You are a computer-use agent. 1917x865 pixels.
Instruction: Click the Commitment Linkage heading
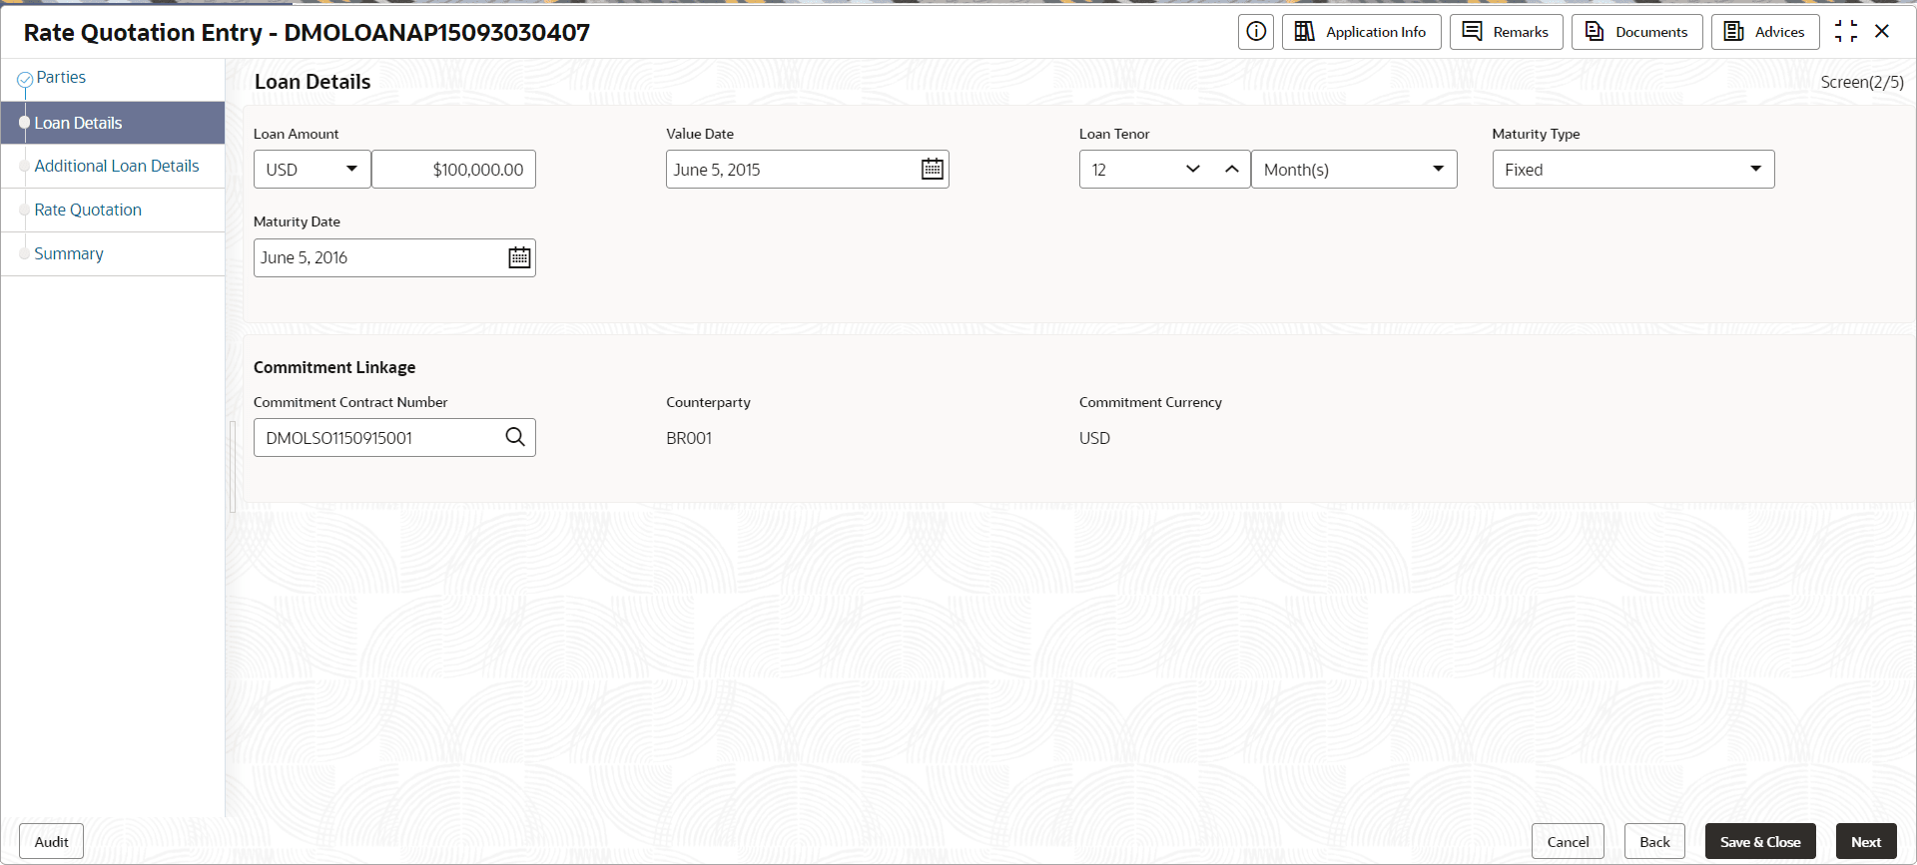point(334,367)
